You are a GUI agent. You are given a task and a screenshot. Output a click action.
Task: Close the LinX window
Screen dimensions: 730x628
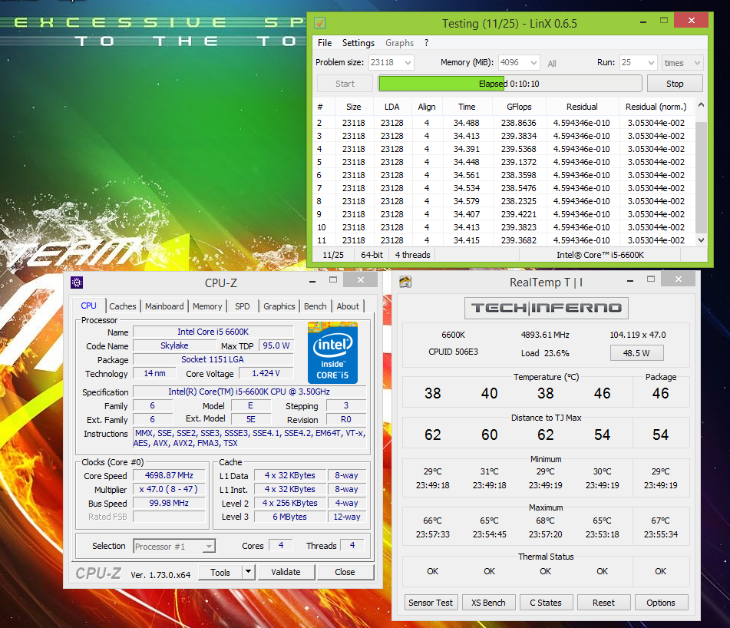(691, 20)
